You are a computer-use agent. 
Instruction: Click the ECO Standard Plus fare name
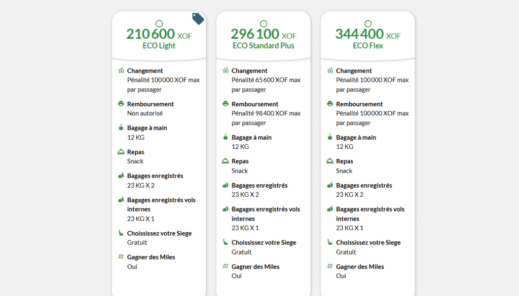click(264, 46)
